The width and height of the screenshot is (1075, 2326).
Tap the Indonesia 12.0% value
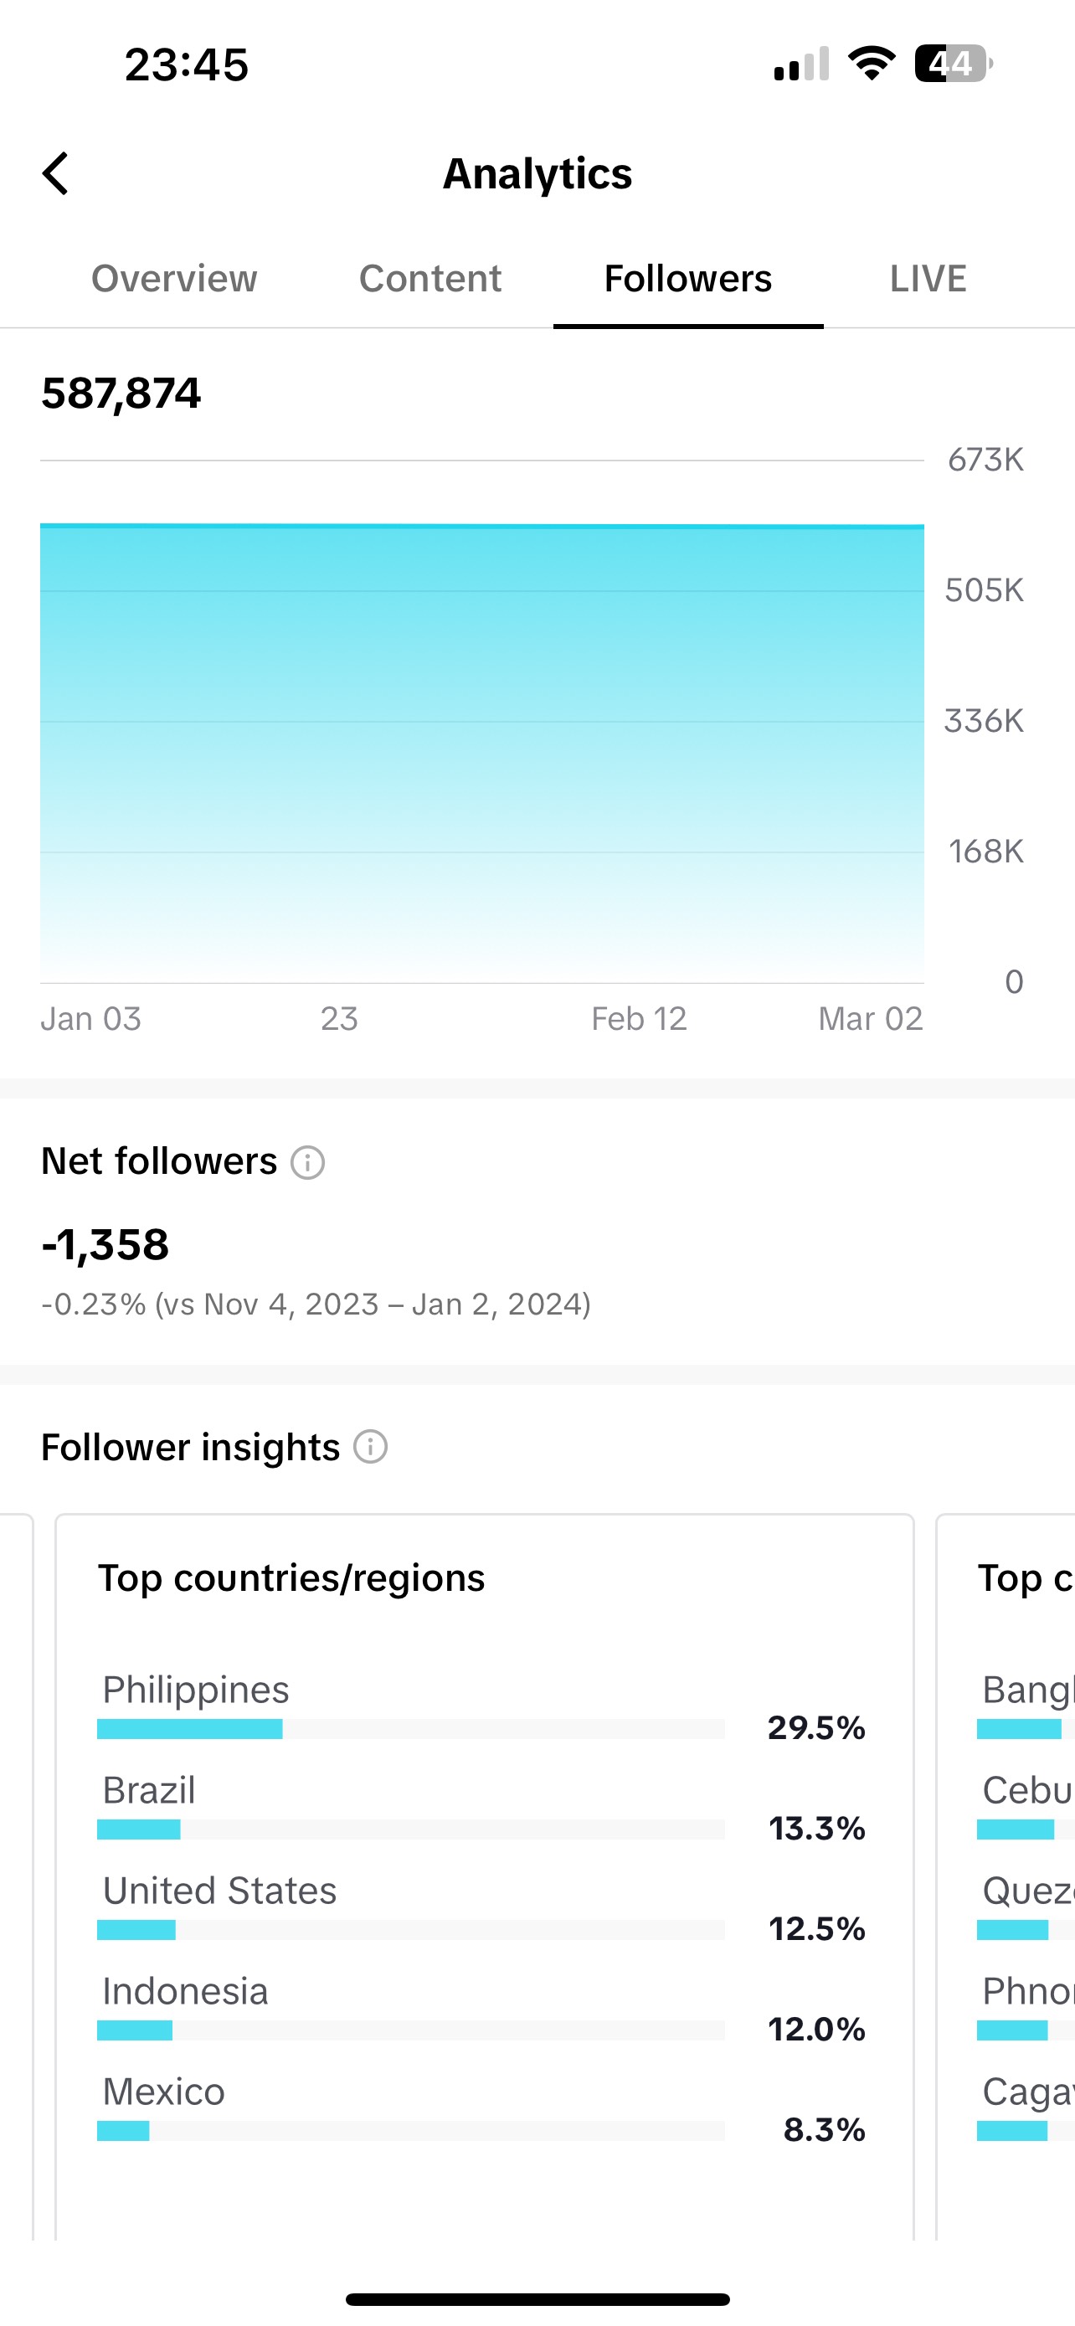coord(816,2030)
